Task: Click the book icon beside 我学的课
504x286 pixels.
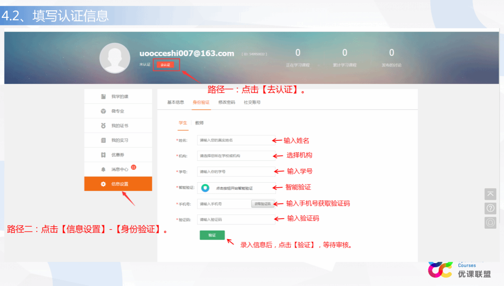Action: (103, 97)
